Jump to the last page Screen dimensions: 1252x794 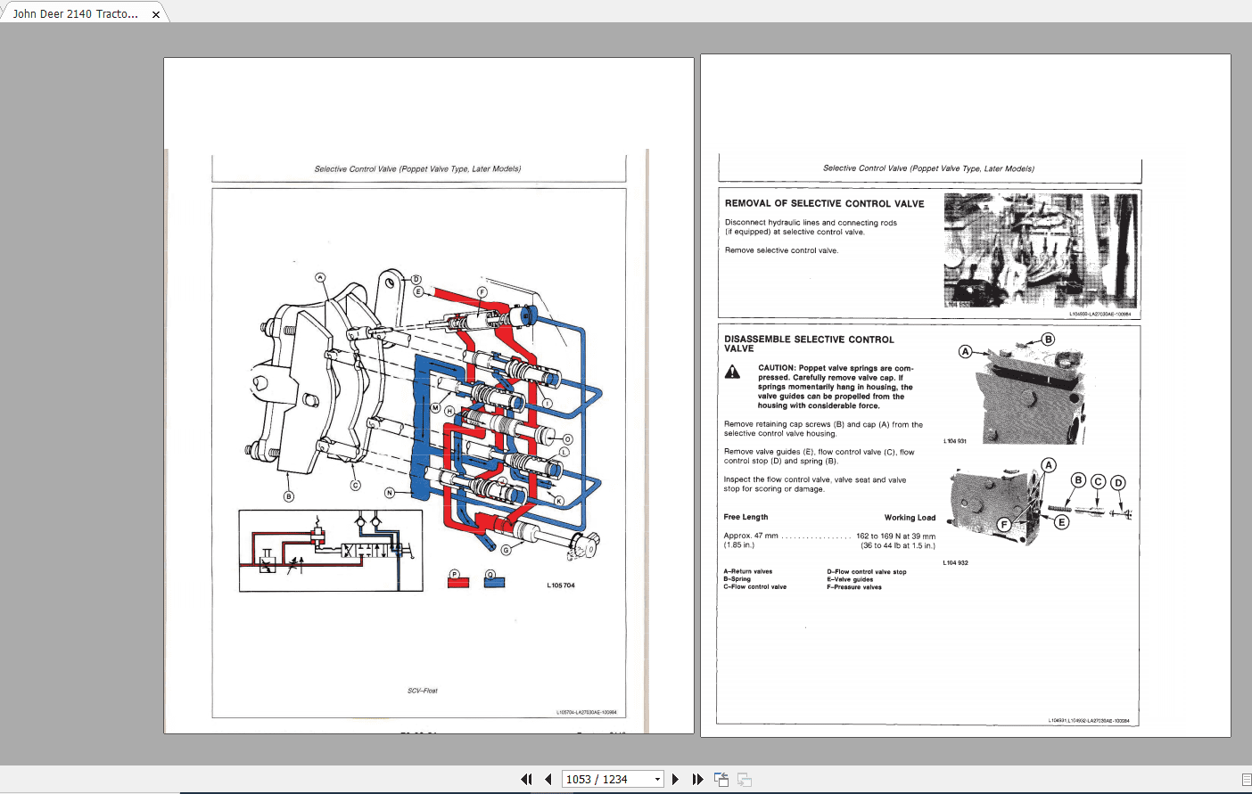click(x=697, y=779)
